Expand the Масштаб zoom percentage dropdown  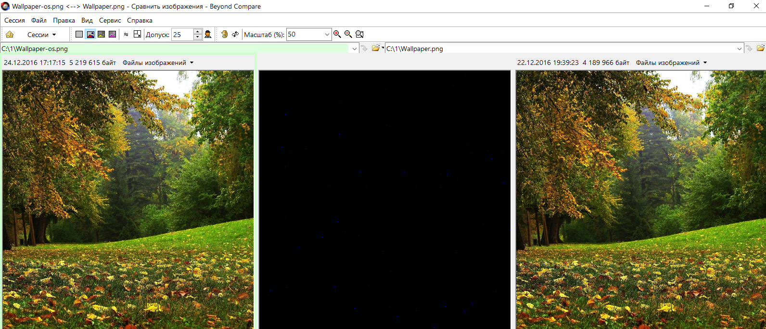[x=327, y=35]
